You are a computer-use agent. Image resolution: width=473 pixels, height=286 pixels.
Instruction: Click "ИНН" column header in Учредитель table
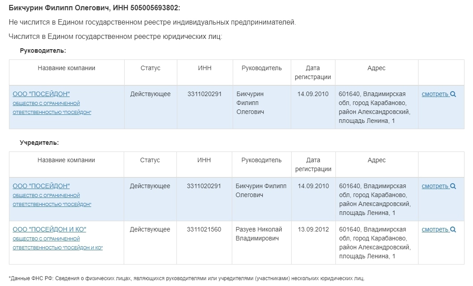[x=204, y=160]
